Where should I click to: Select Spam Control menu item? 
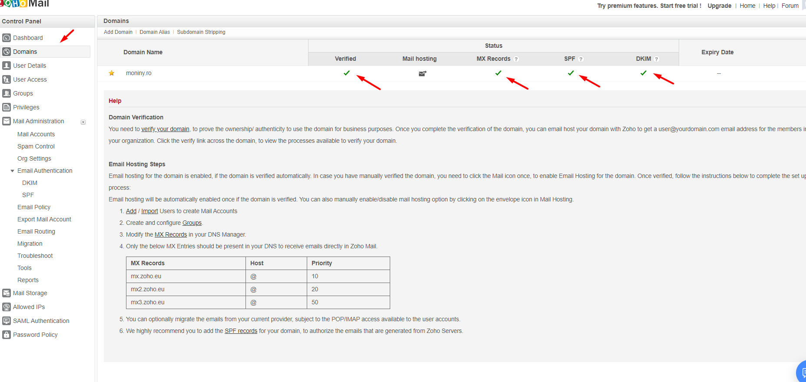(36, 146)
